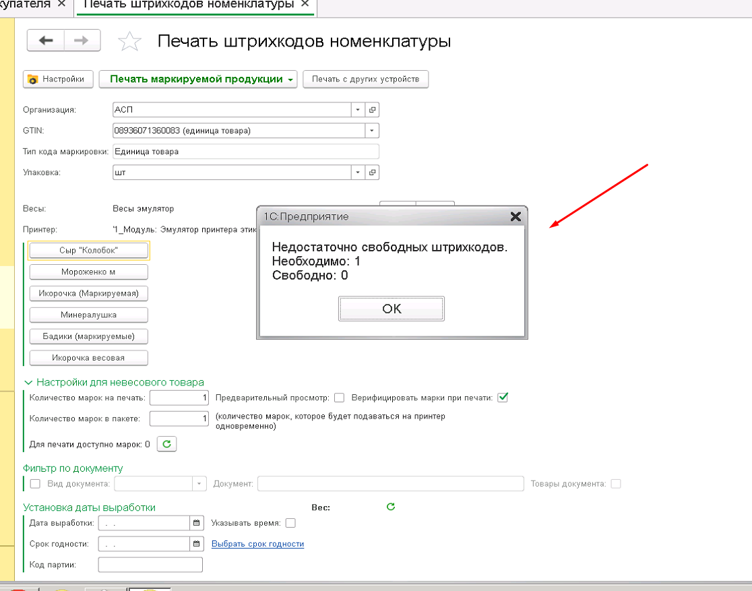This screenshot has width=752, height=591.
Task: Uncheck Верифицировать марки при печати
Action: pos(502,398)
